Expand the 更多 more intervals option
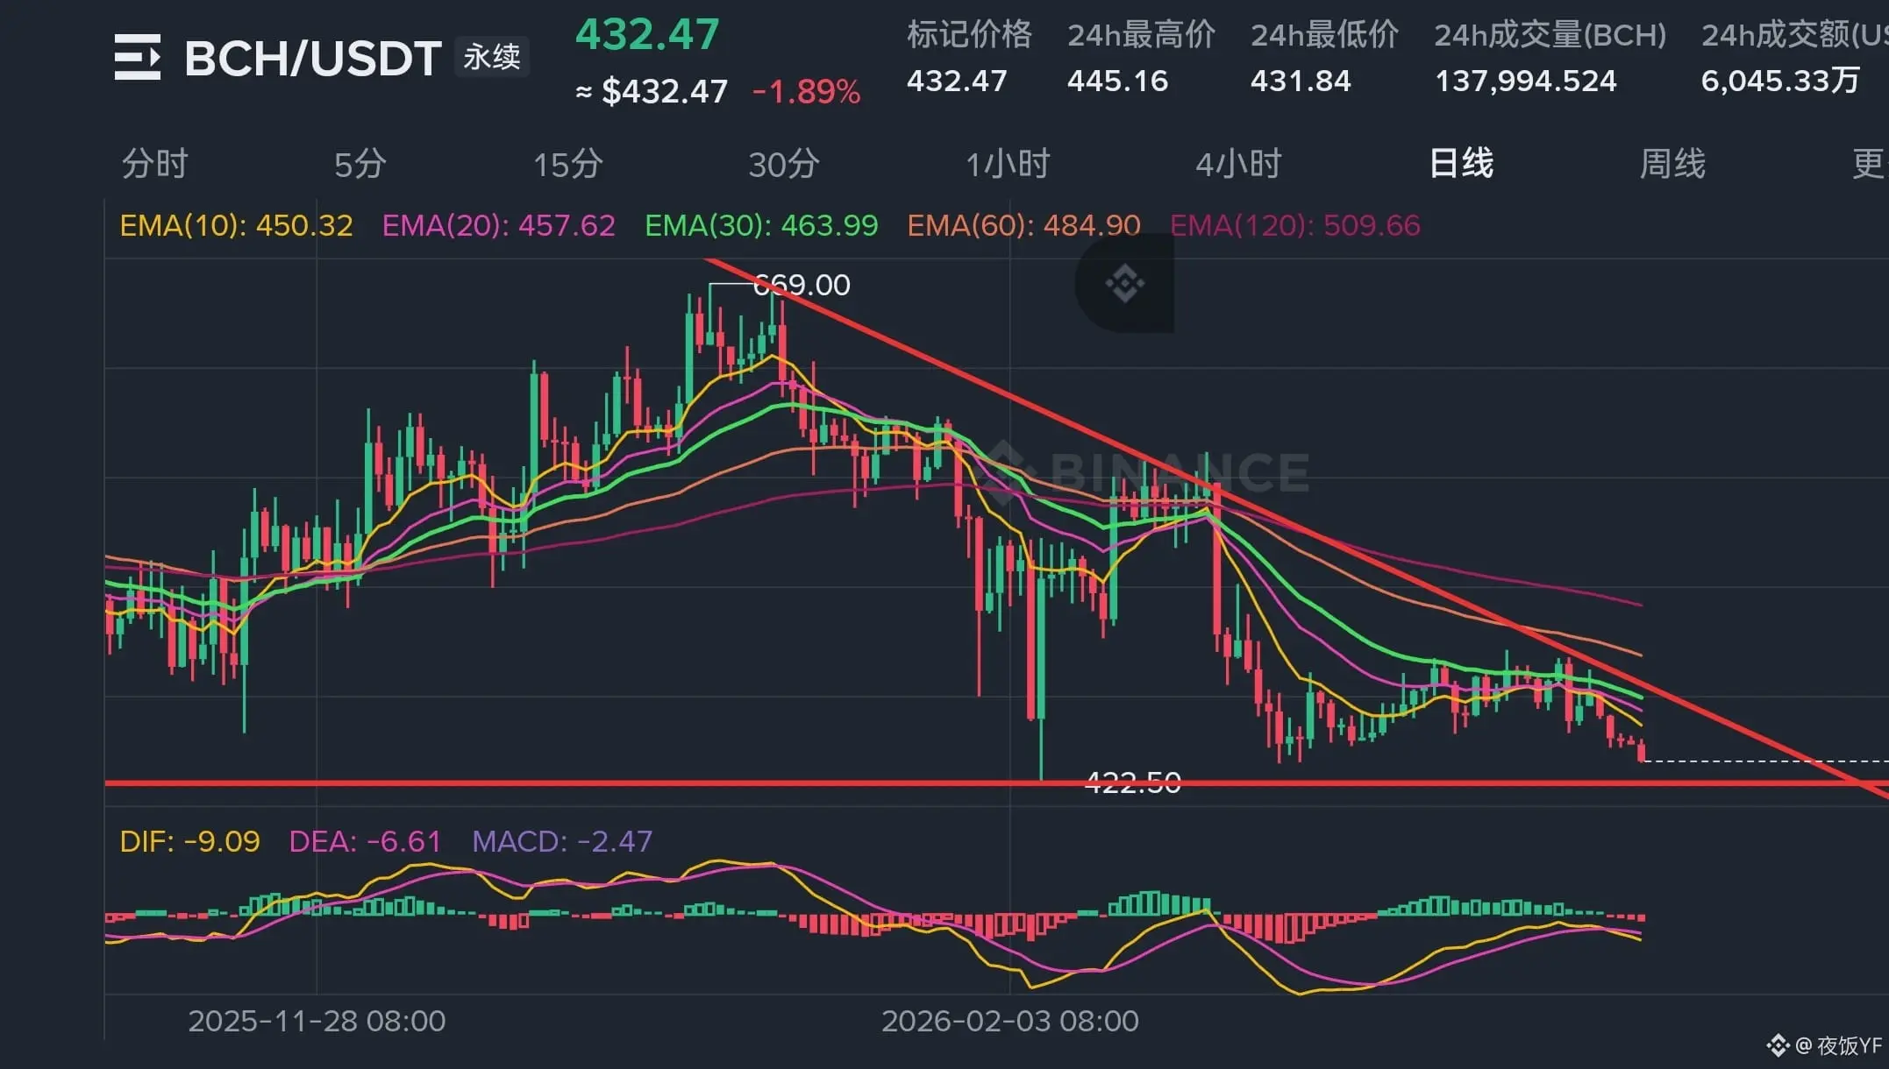Screen dimensions: 1889x1069 pos(1868,164)
